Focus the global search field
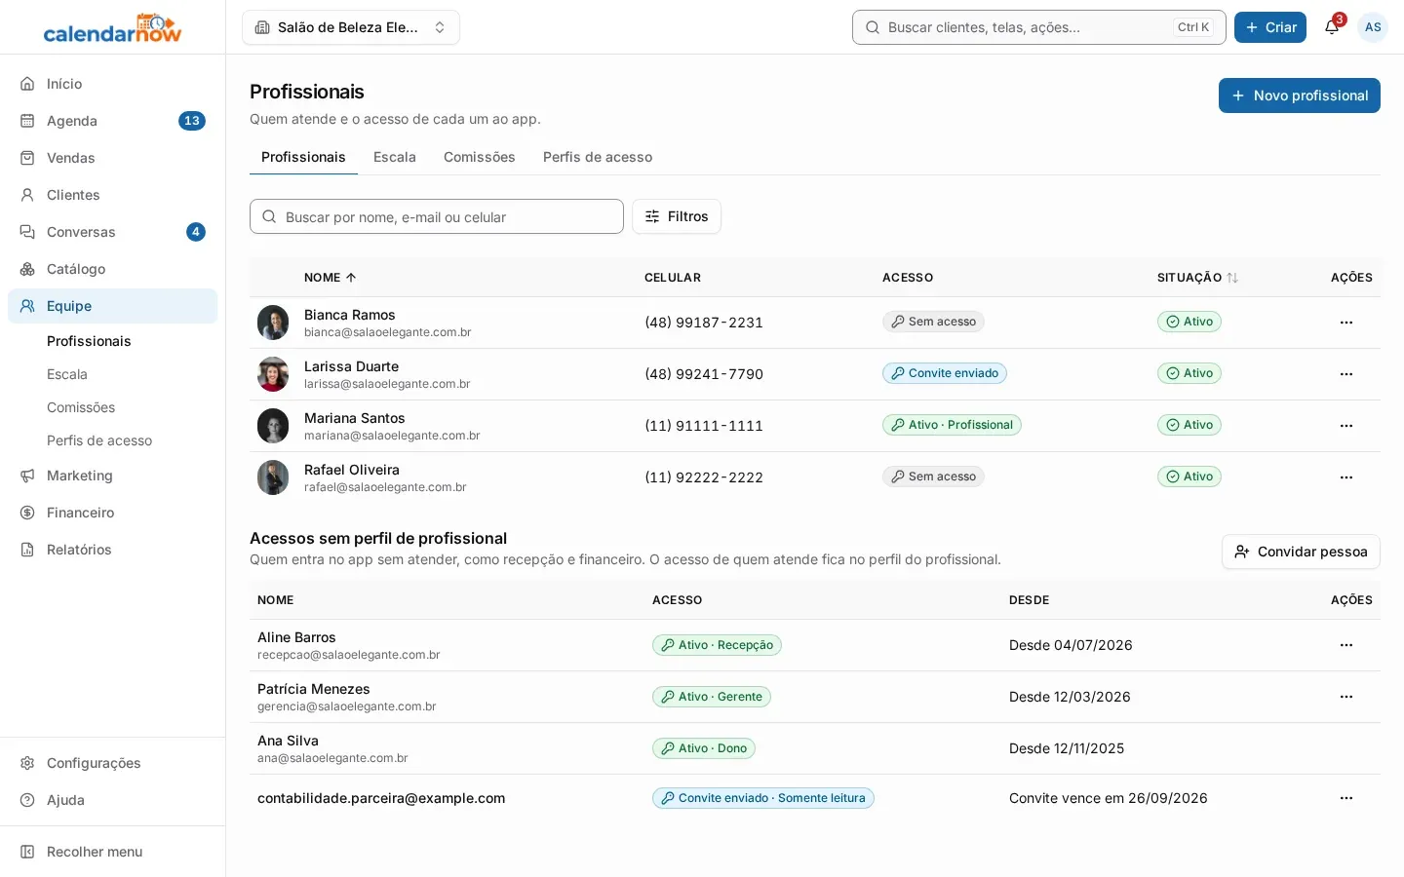This screenshot has height=877, width=1404. [x=1039, y=27]
